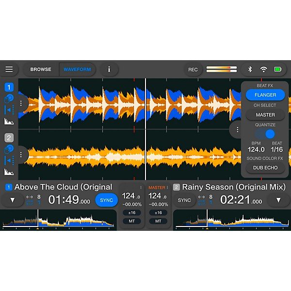Screen dimensions: 291x291
Task: Toggle deck 2 touch scratch hand icon
Action: [9, 149]
